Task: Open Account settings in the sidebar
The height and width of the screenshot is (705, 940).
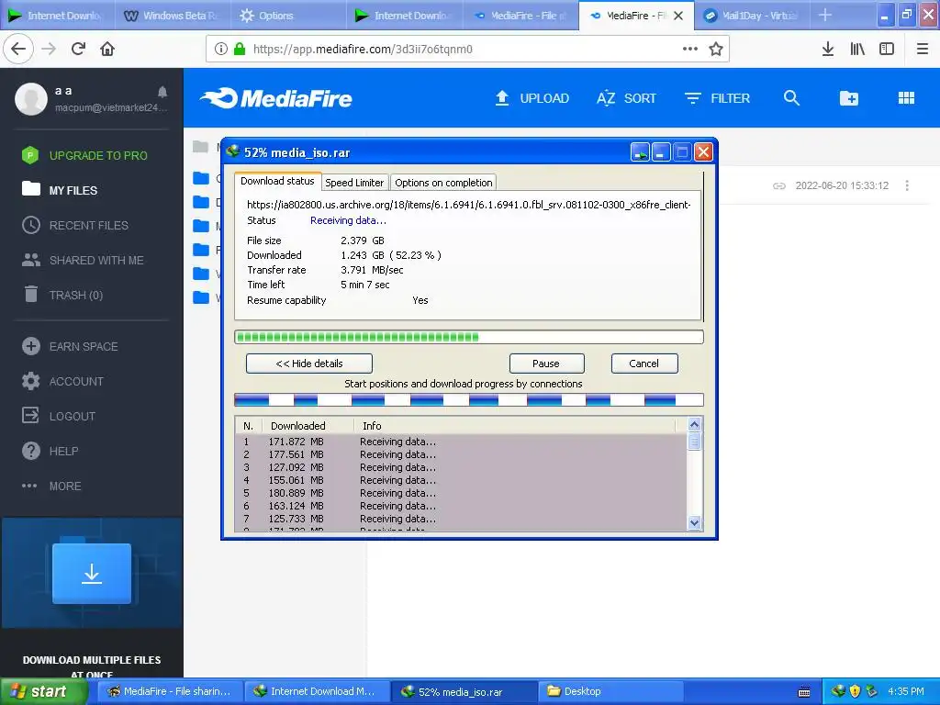Action: 63,381
